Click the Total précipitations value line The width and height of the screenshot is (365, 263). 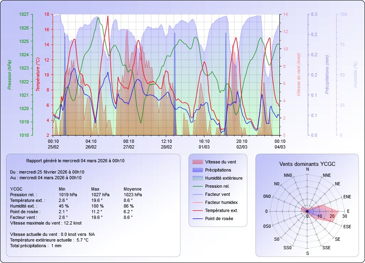(36, 246)
